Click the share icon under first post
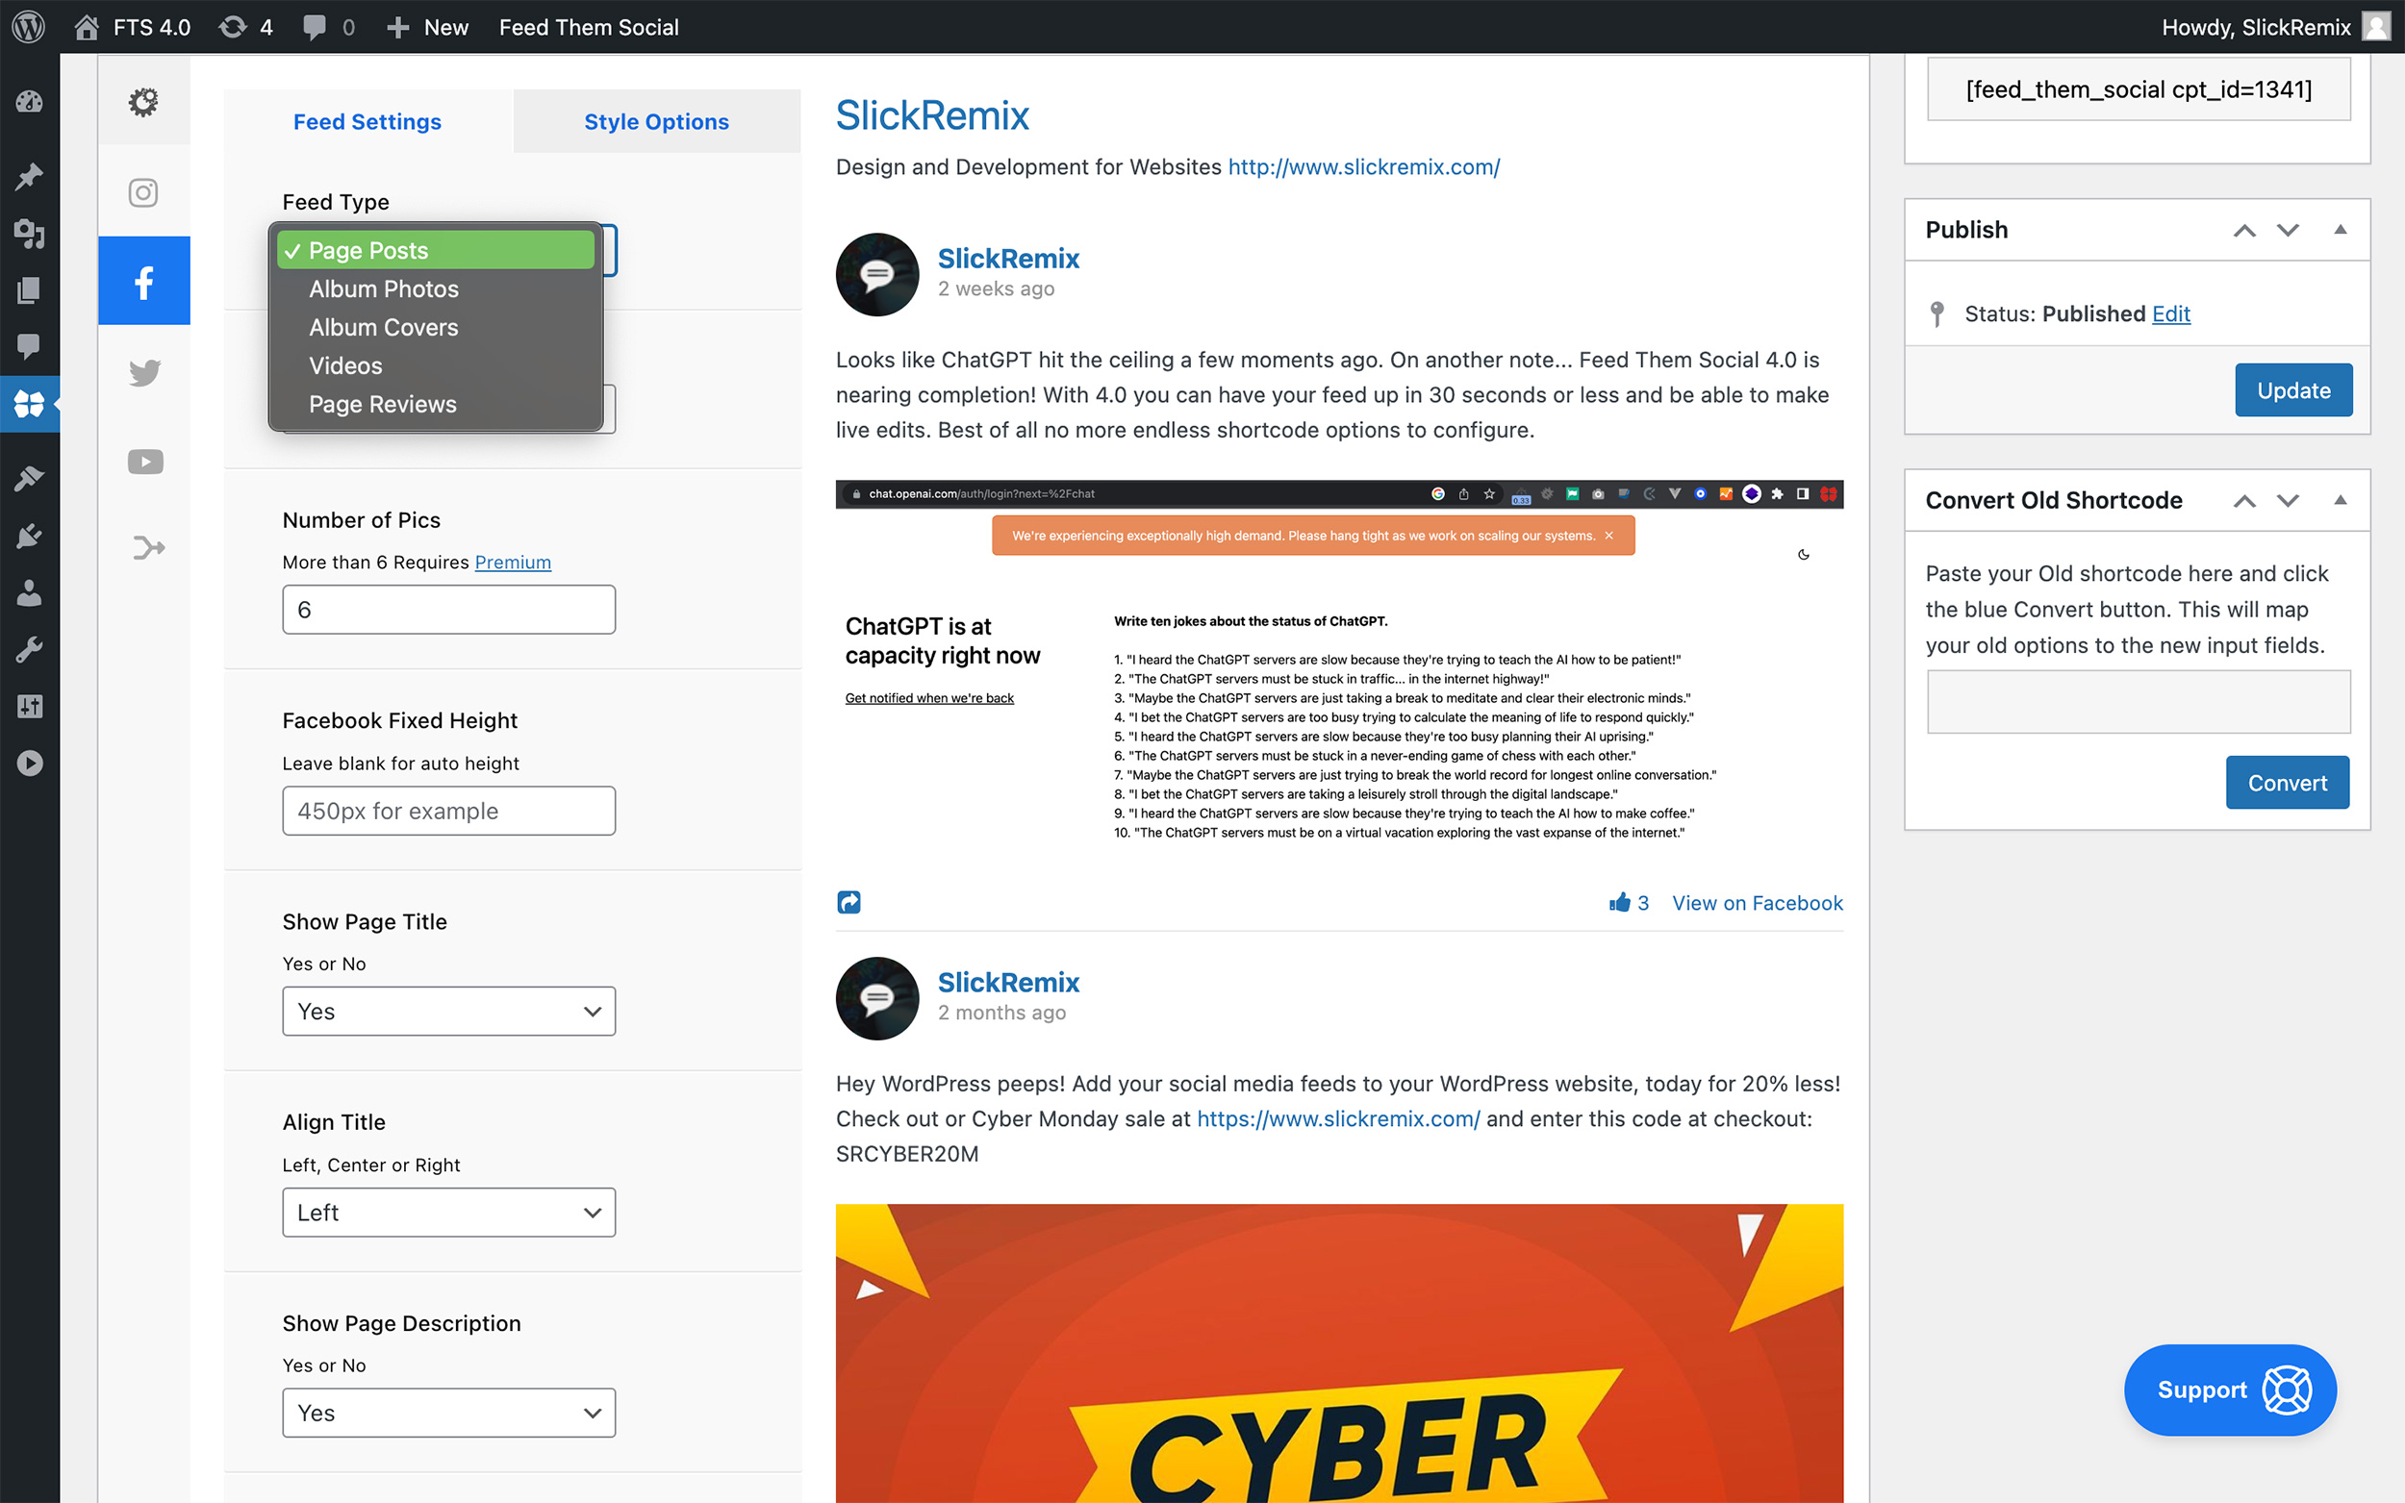 [x=848, y=902]
